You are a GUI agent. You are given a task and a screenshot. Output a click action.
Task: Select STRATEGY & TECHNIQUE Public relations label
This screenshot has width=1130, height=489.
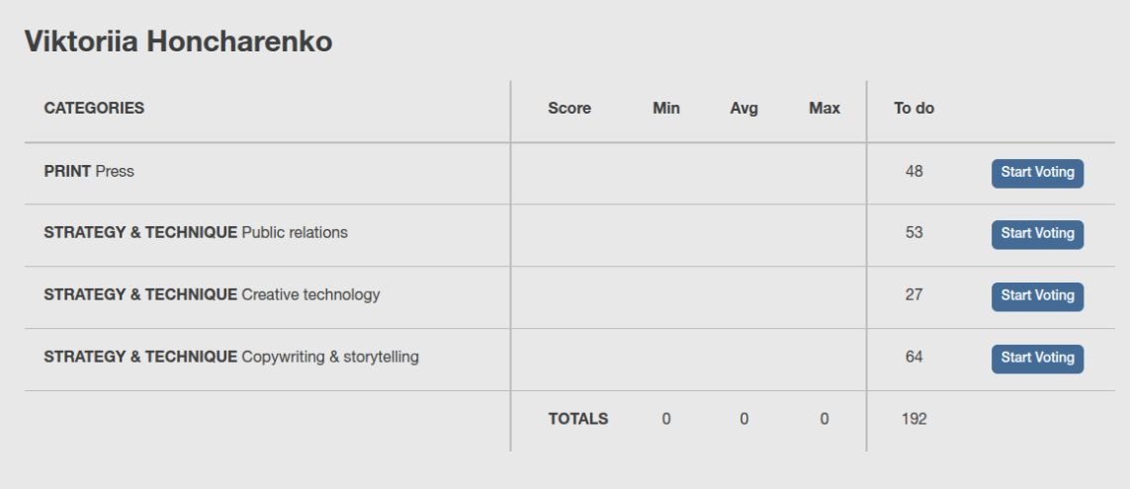tap(196, 232)
